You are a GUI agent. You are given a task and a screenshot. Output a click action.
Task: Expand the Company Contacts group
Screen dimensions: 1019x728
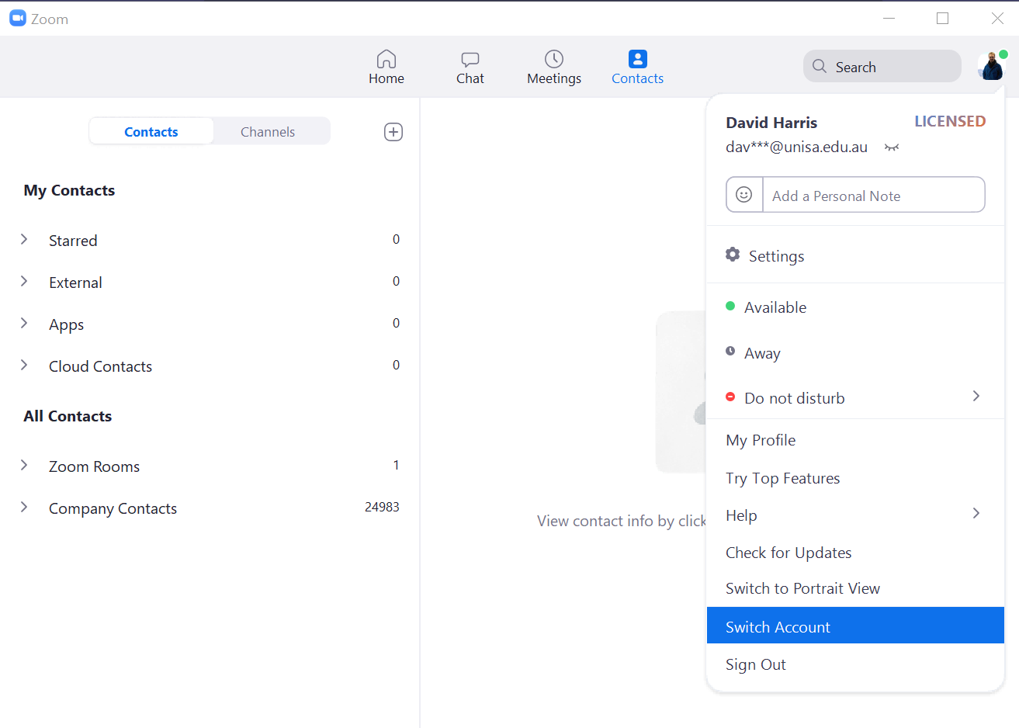click(x=24, y=508)
